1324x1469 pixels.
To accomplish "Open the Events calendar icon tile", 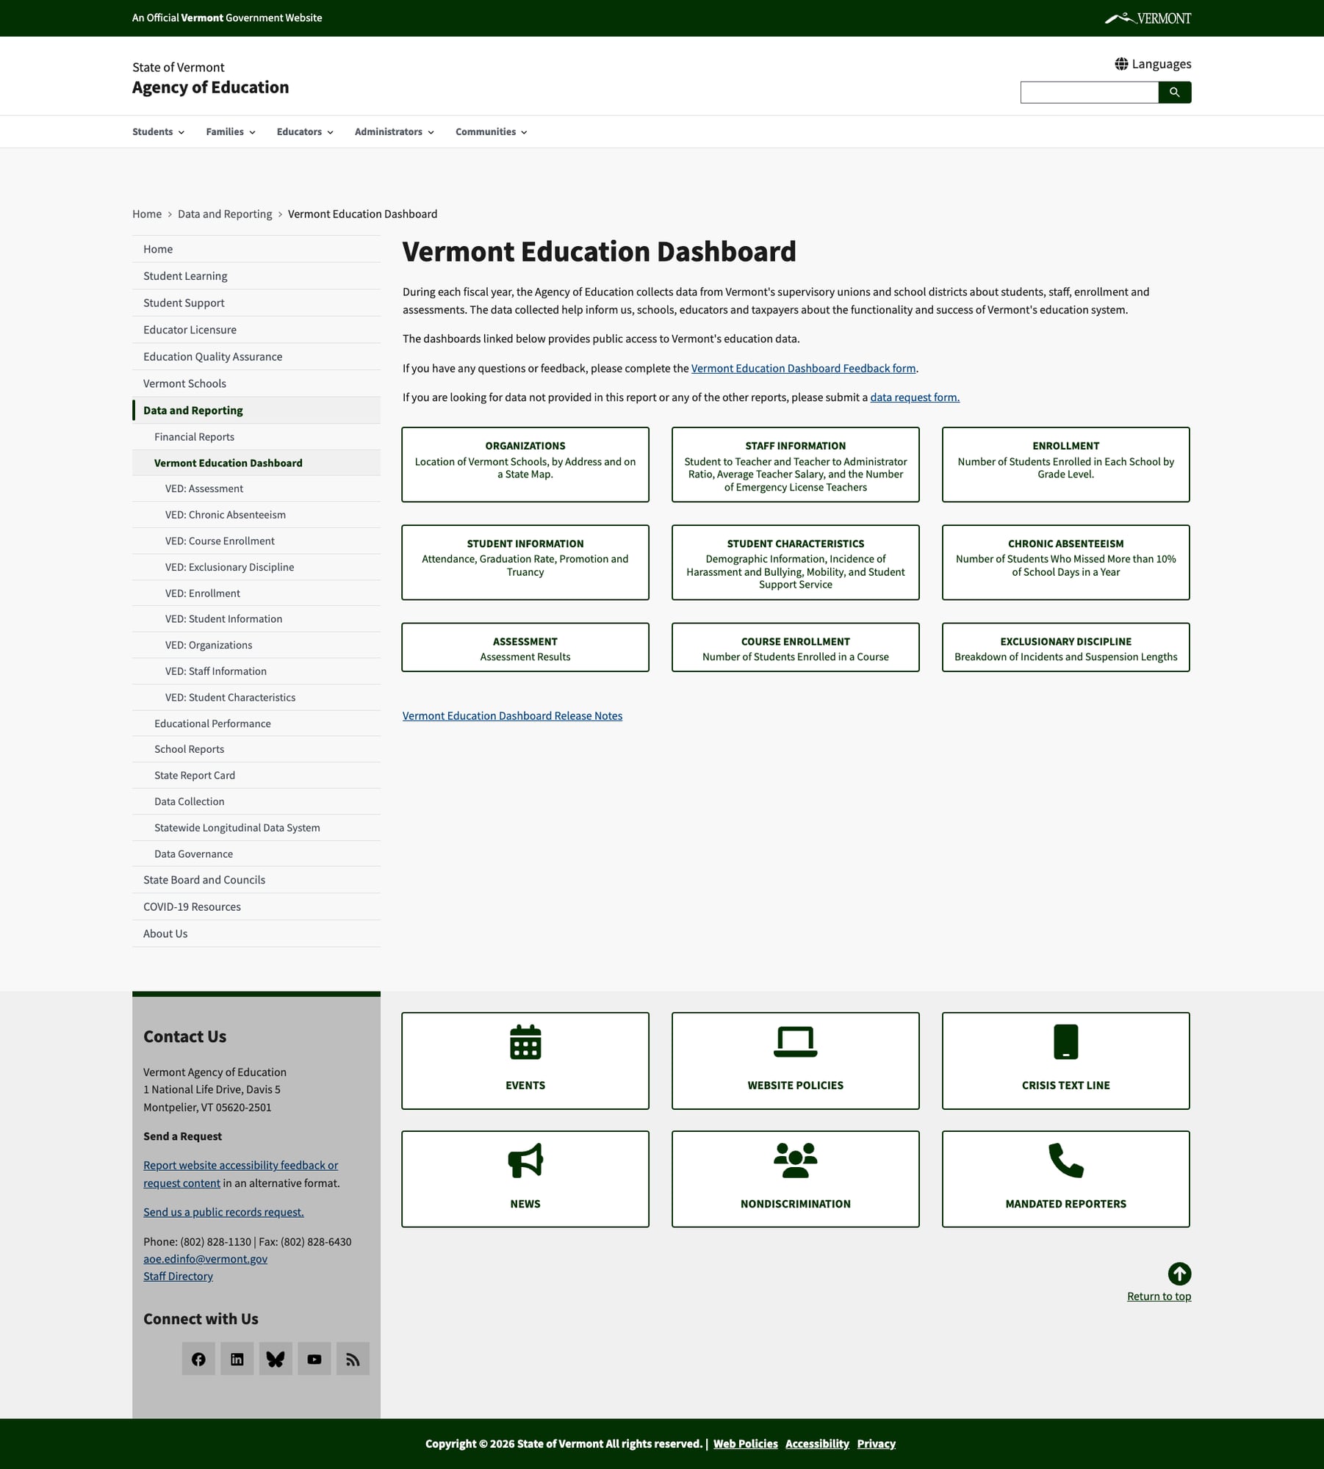I will [x=525, y=1061].
